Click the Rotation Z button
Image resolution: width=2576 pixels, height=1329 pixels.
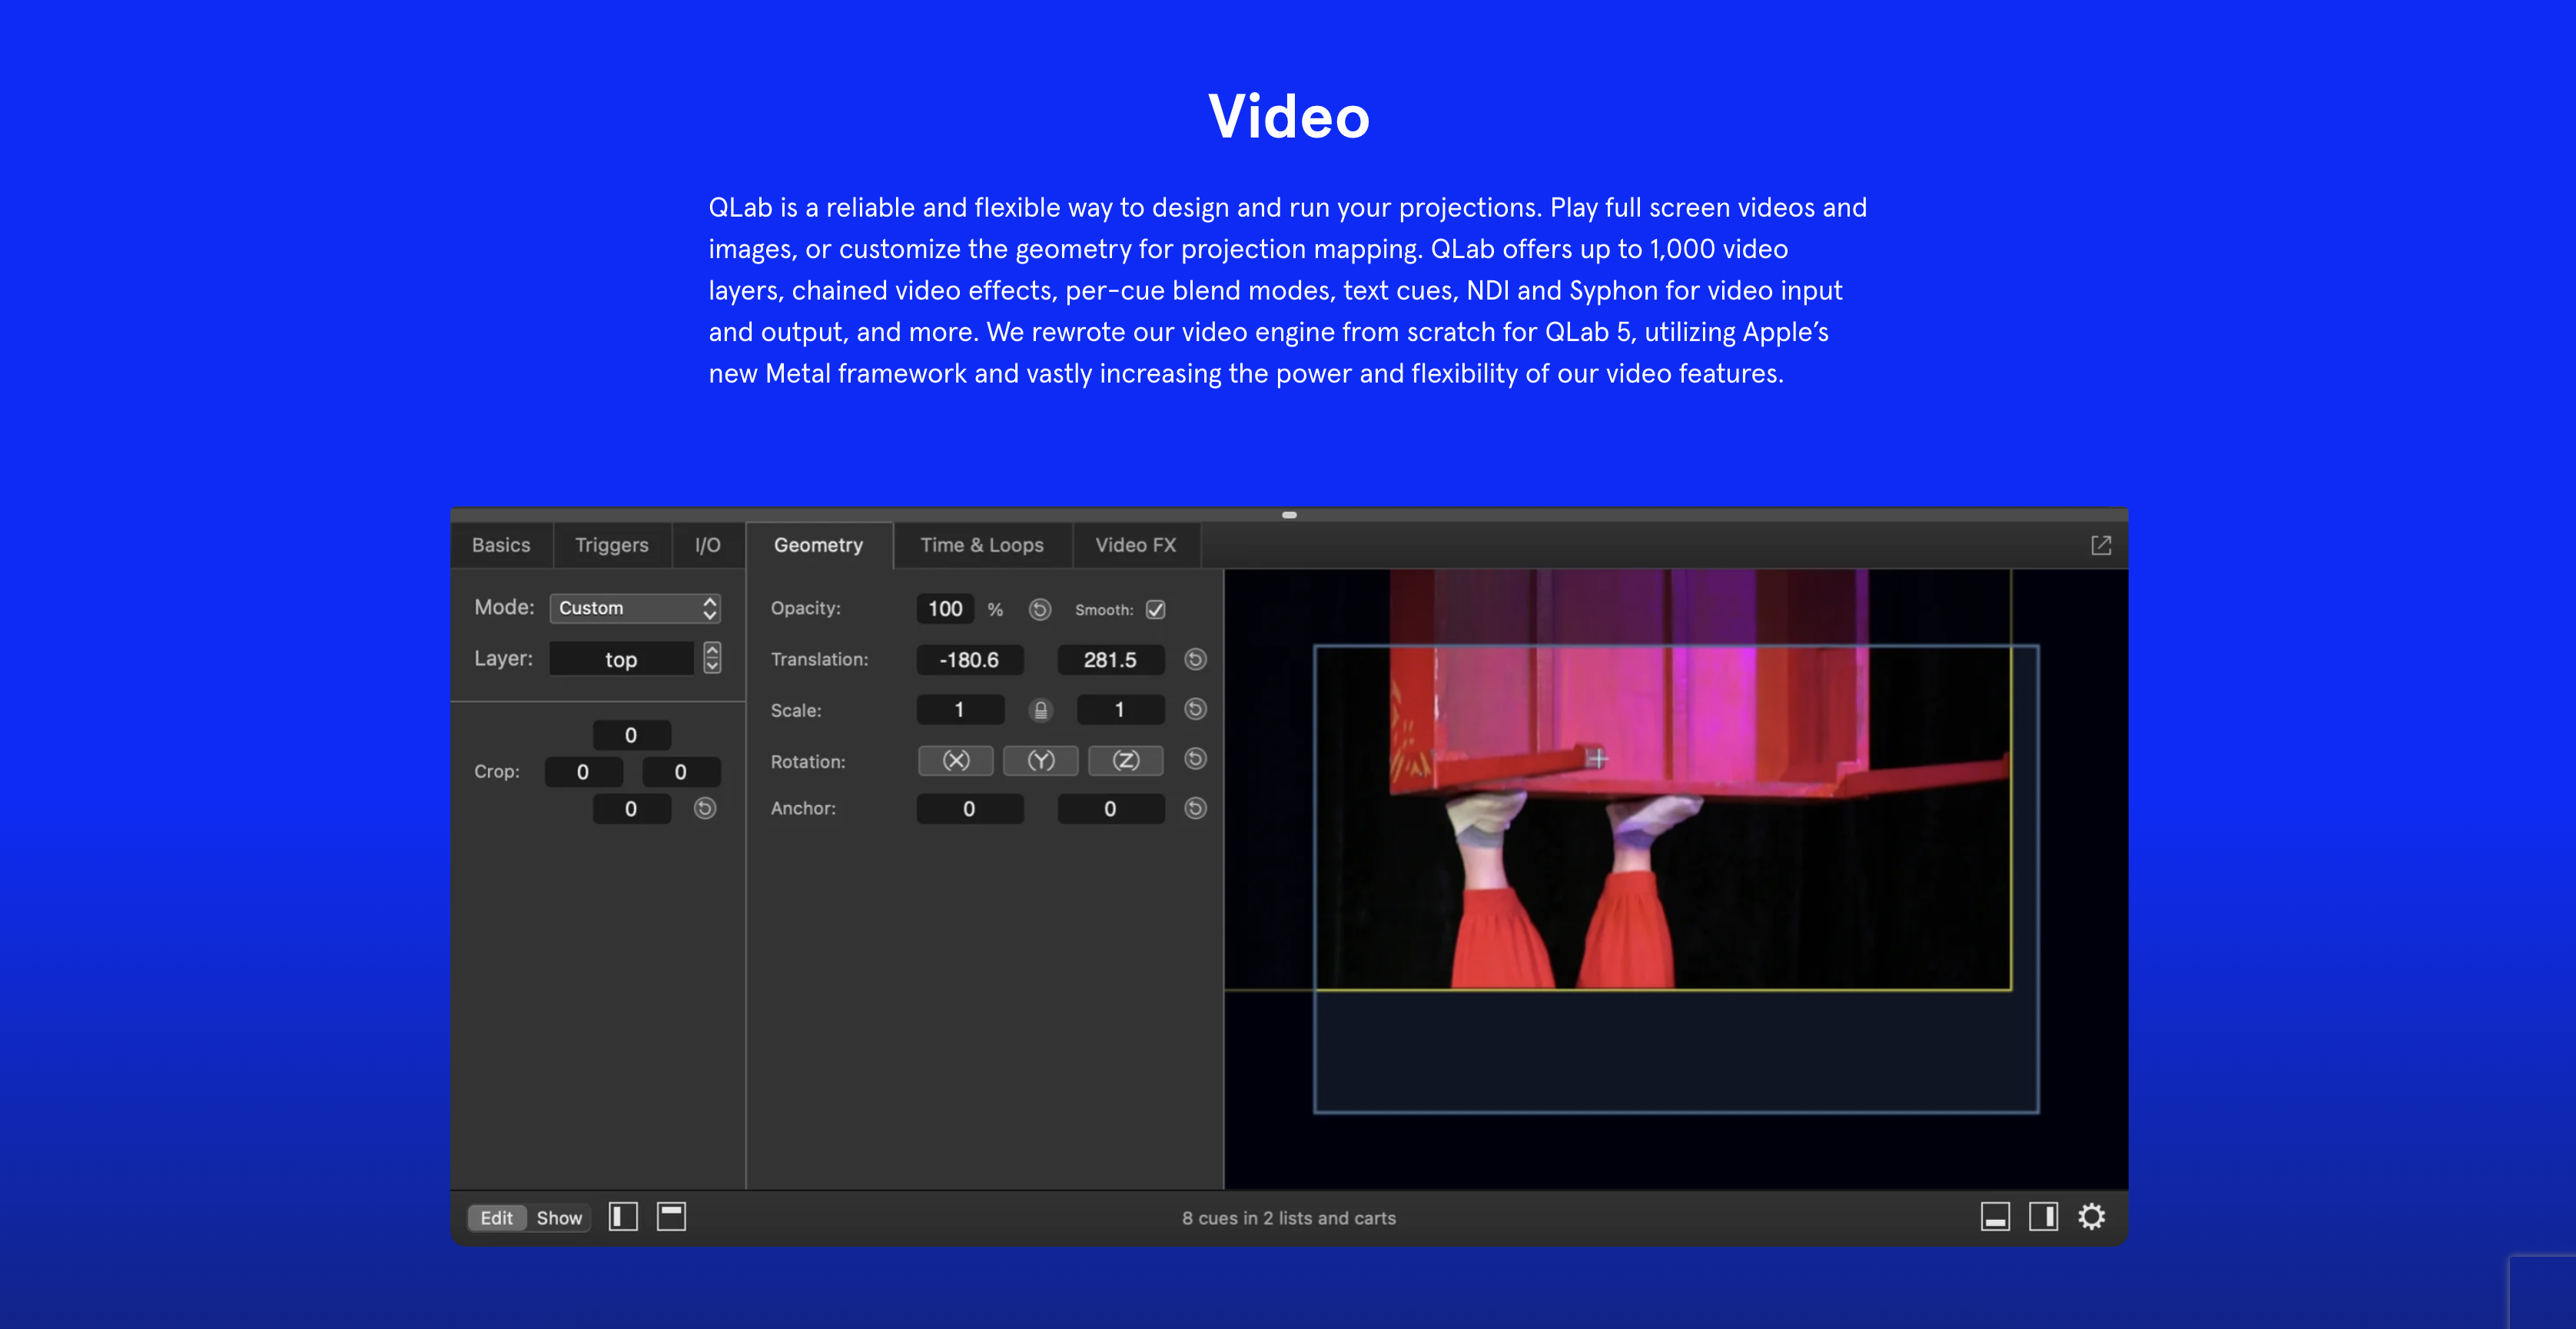pyautogui.click(x=1126, y=760)
